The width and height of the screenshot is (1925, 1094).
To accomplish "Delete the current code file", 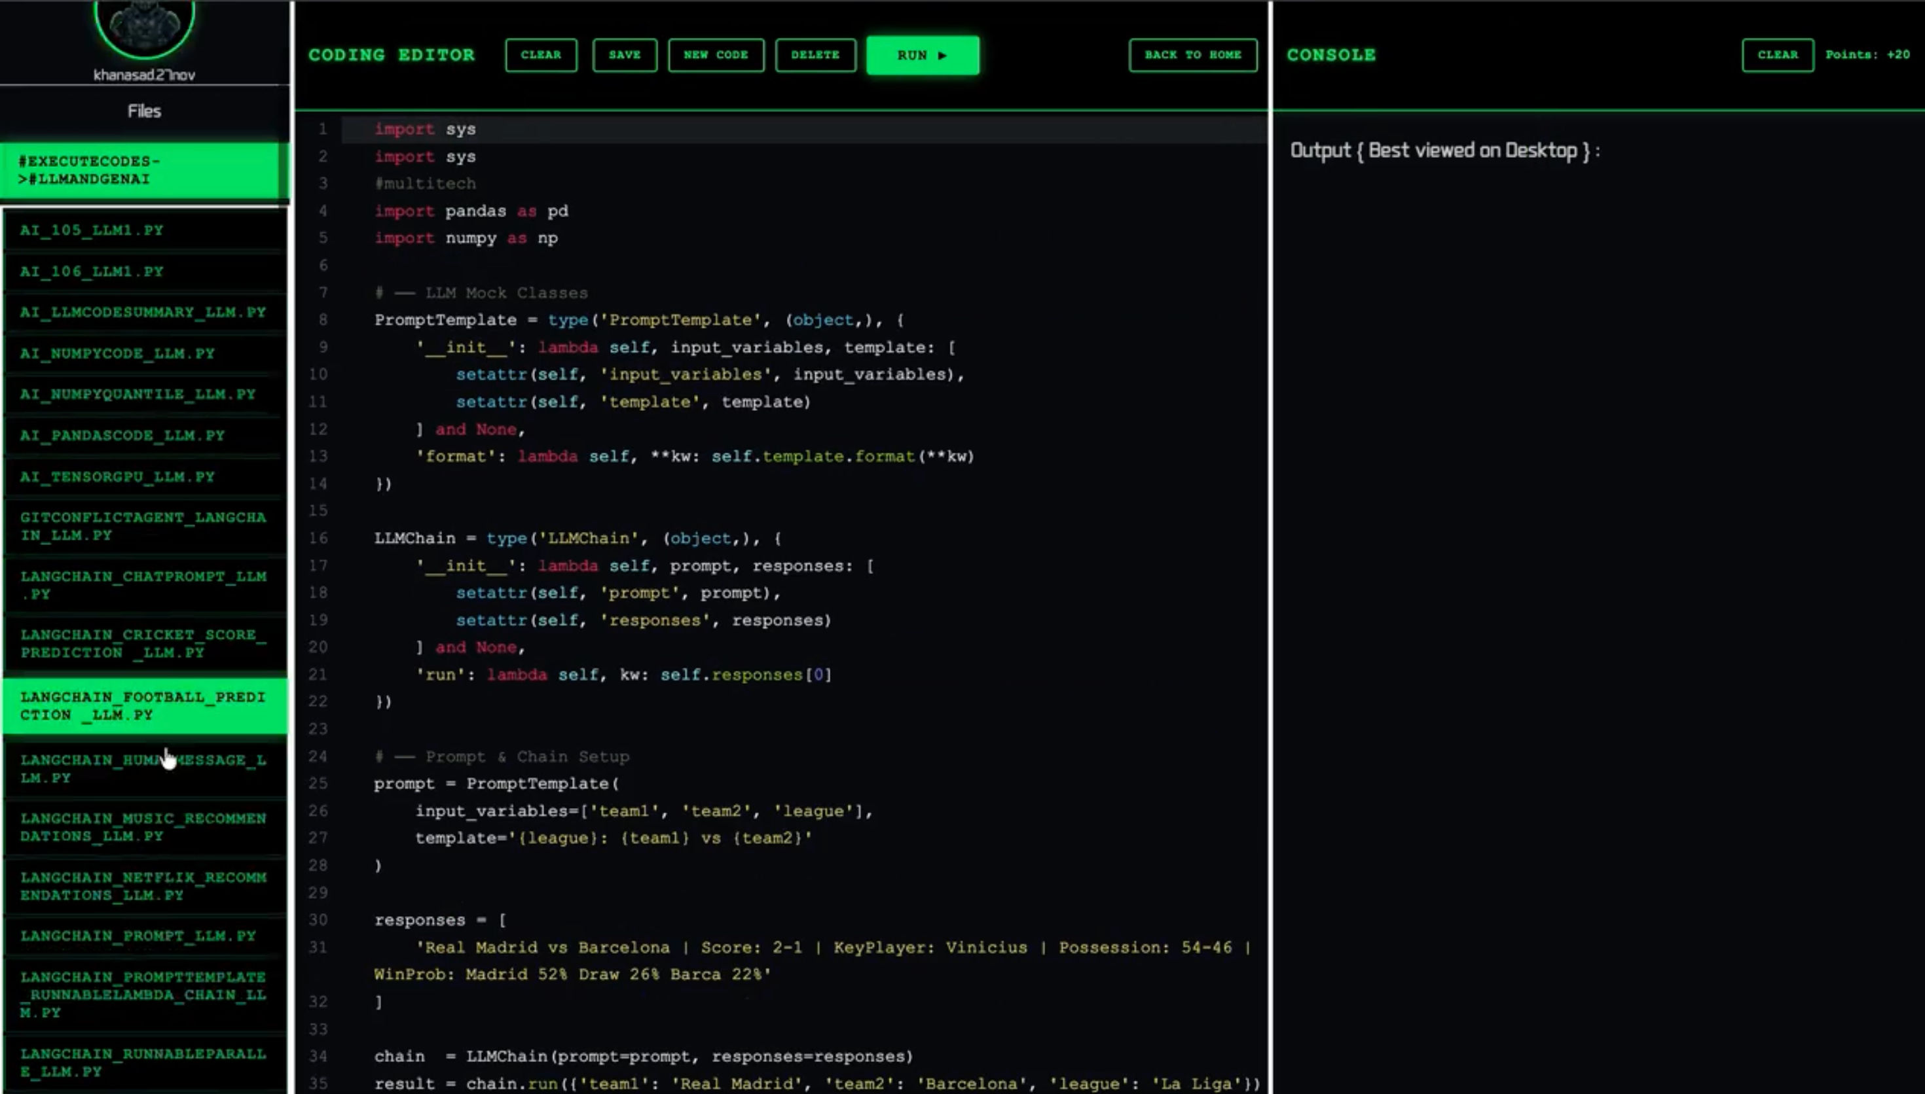I will [x=815, y=55].
